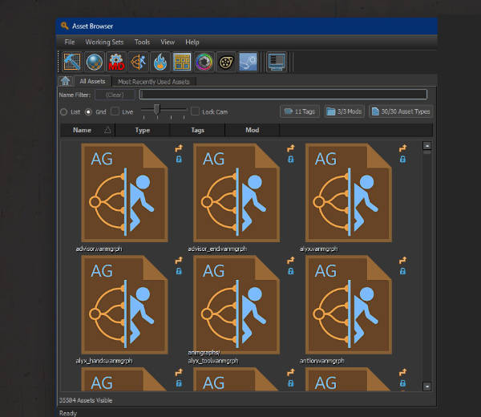Image resolution: width=481 pixels, height=417 pixels.
Task: Click the Mod column header
Action: tap(253, 130)
